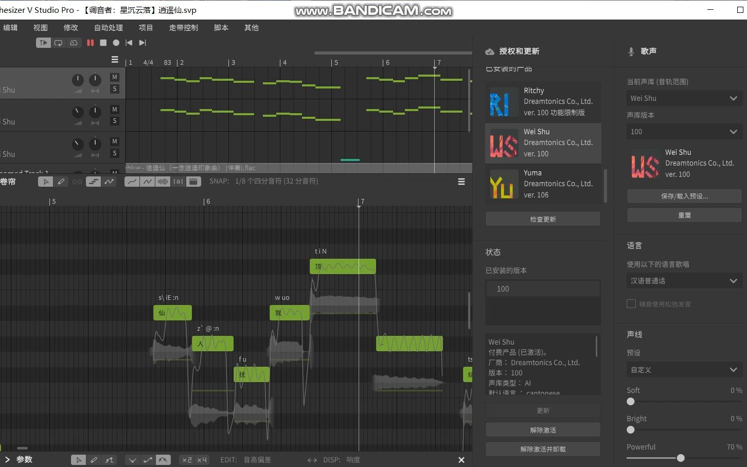Open 汉语普通话 language dropdown
This screenshot has height=467, width=747.
tap(684, 281)
